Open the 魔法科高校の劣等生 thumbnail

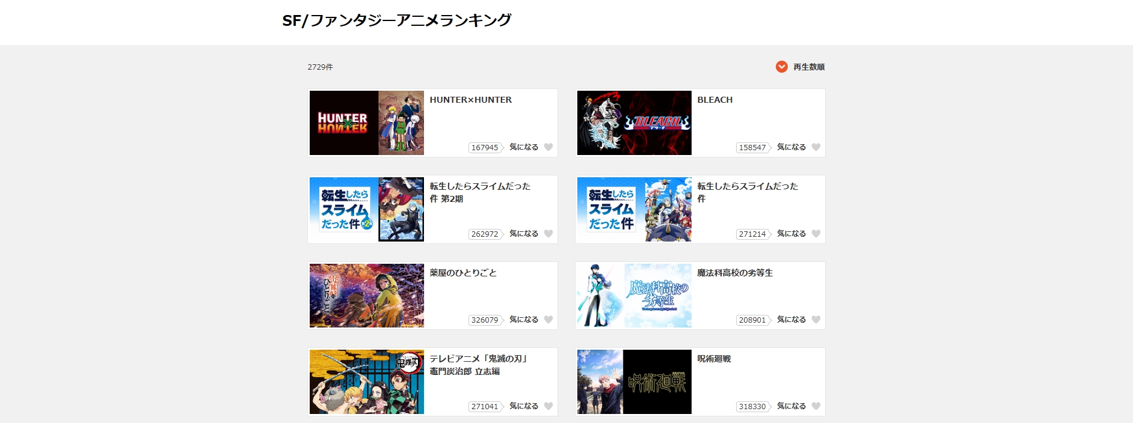(x=634, y=296)
